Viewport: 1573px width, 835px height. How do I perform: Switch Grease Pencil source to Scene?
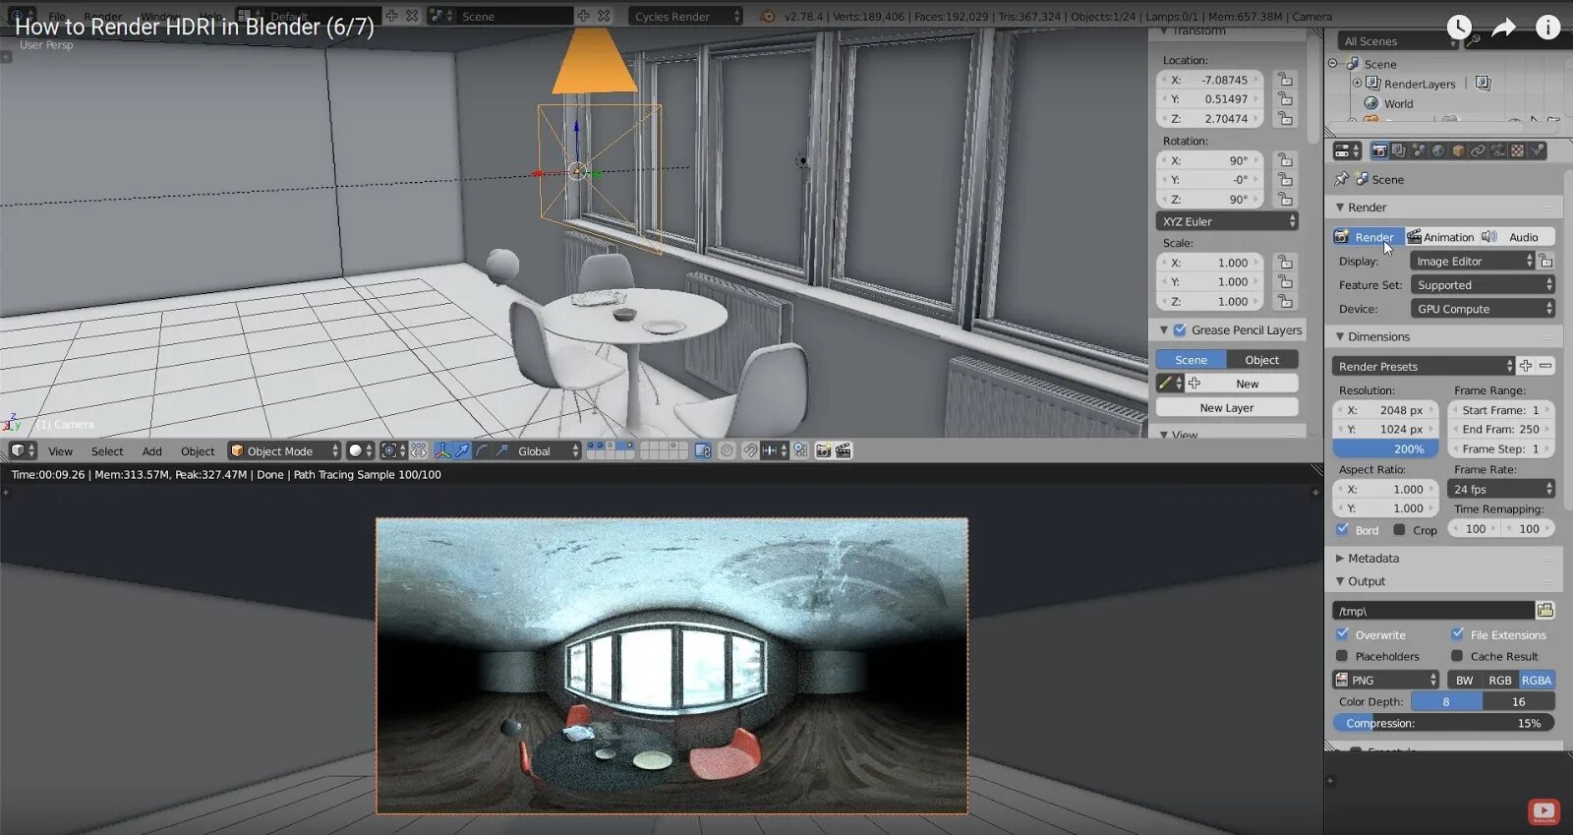(x=1191, y=360)
